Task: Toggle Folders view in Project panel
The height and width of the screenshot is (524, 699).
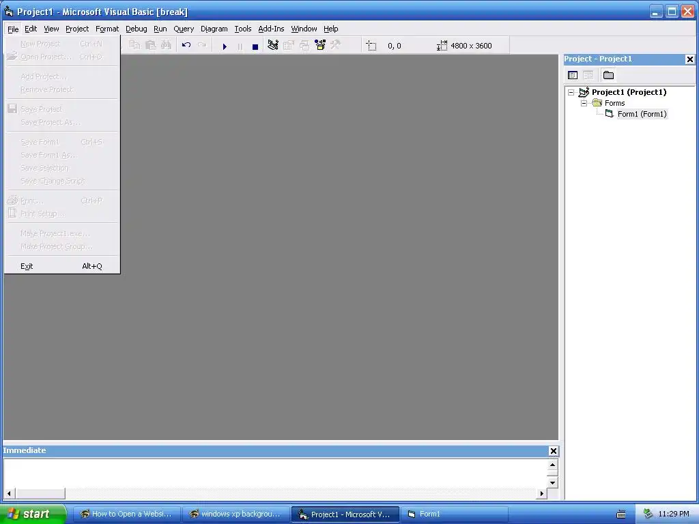Action: coord(608,75)
